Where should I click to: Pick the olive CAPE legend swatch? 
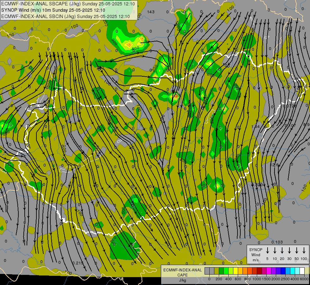click(x=217, y=271)
